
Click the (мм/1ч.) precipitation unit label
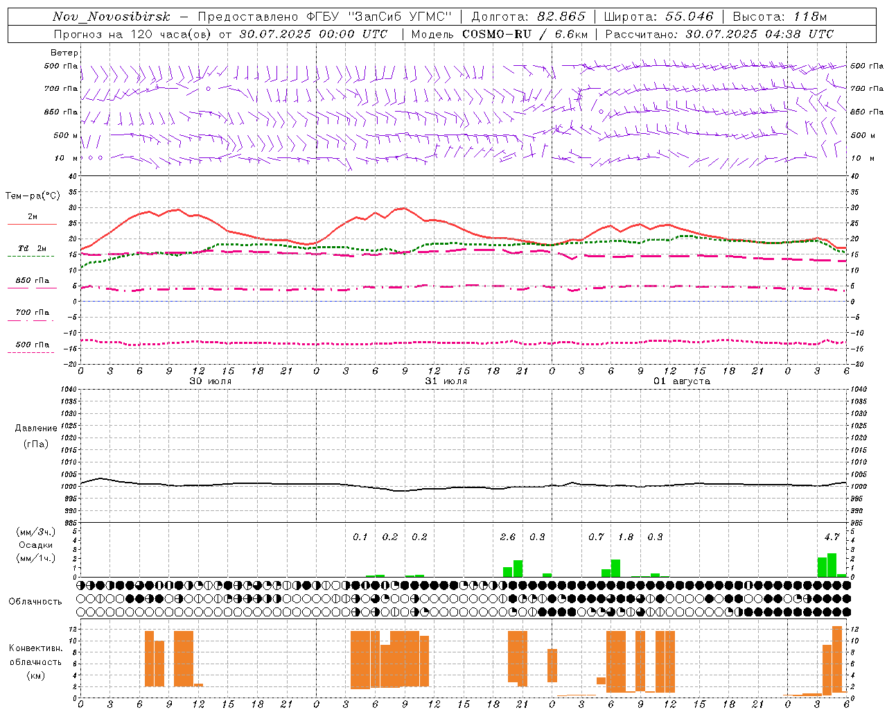tap(36, 558)
